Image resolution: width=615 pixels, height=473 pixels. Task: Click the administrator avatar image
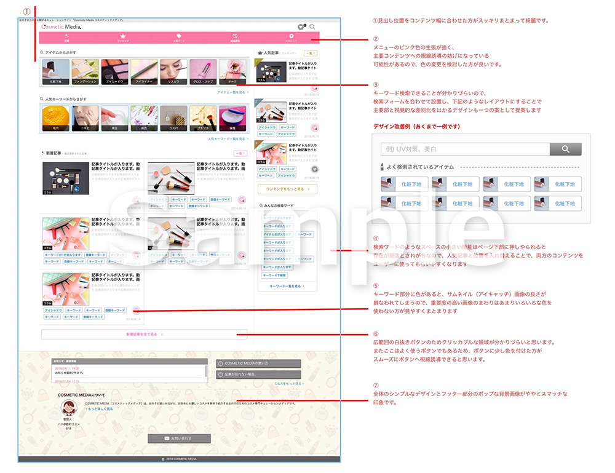coord(69,408)
